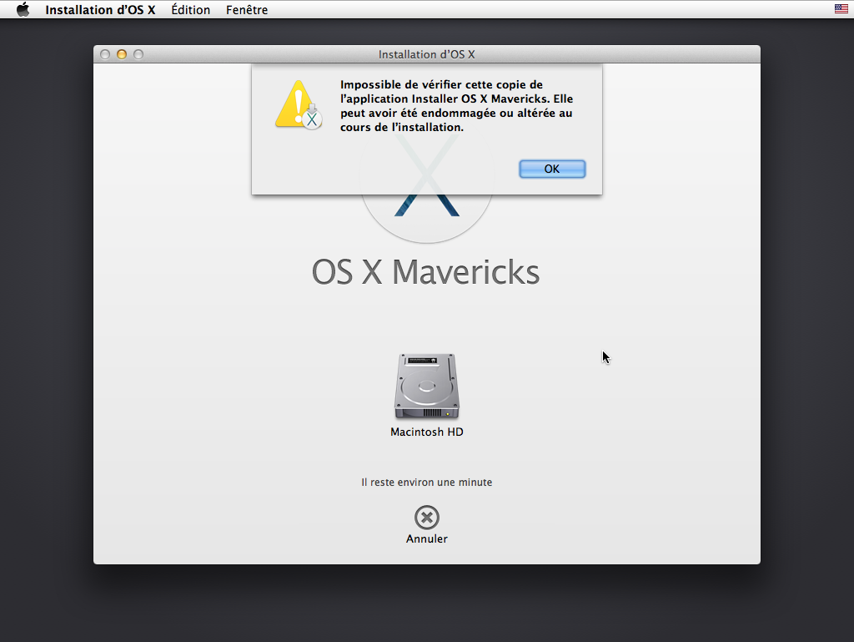Viewport: 854px width, 642px height.
Task: Click the yellow warning installer icon
Action: click(x=299, y=104)
